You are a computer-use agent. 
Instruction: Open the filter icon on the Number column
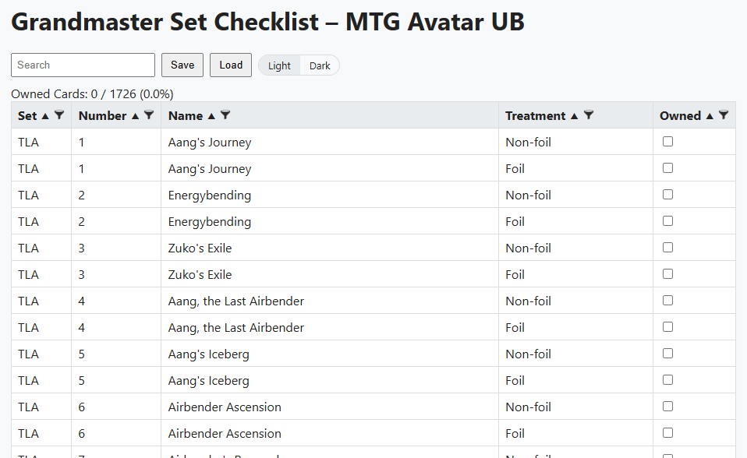tap(148, 115)
